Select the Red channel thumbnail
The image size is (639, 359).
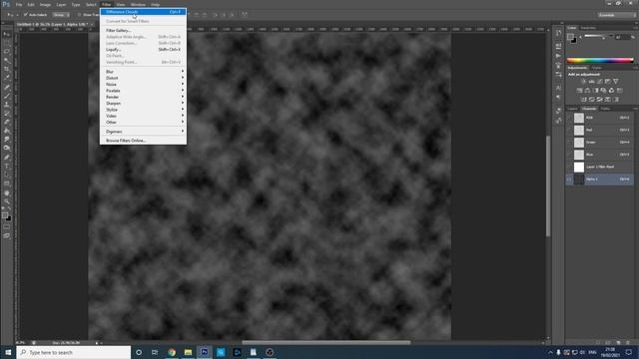pos(579,131)
